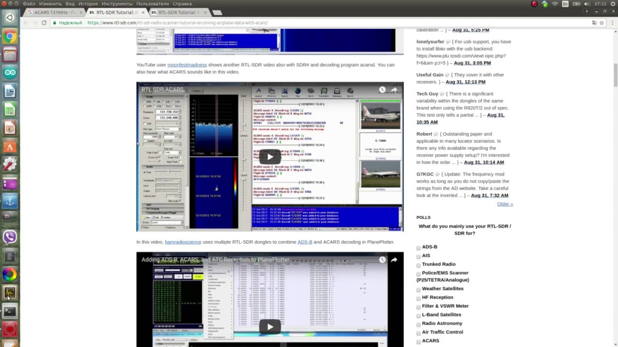Click Watch Later on RTL SDR ACARS video

(382, 90)
